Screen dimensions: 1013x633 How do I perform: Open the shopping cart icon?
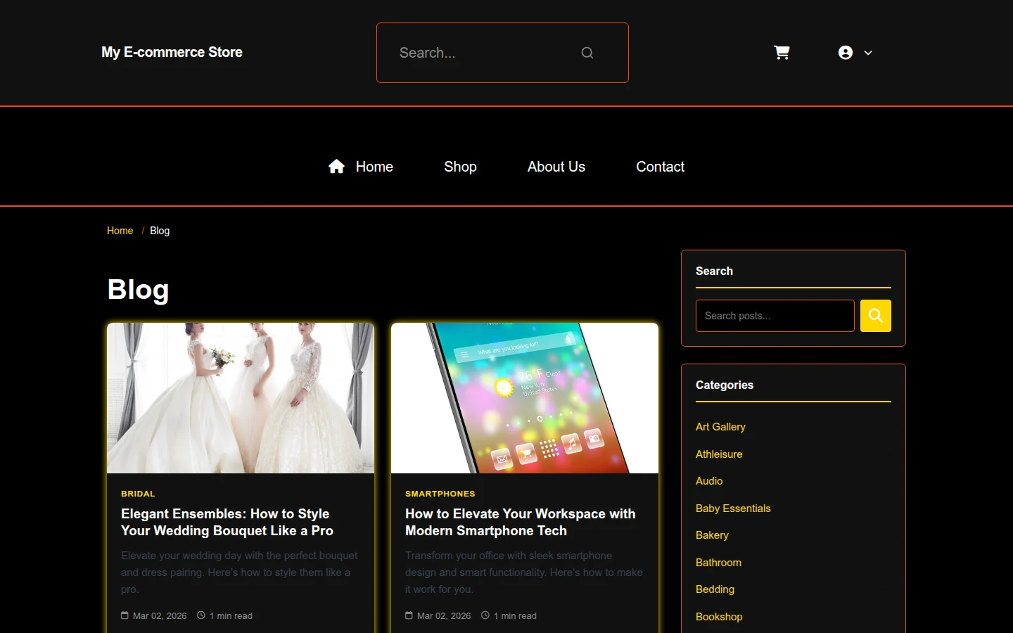click(x=782, y=53)
